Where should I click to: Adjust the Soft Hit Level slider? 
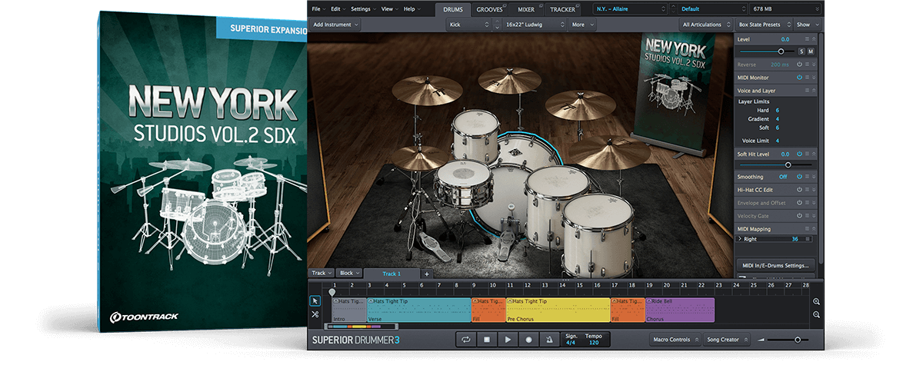coord(775,164)
